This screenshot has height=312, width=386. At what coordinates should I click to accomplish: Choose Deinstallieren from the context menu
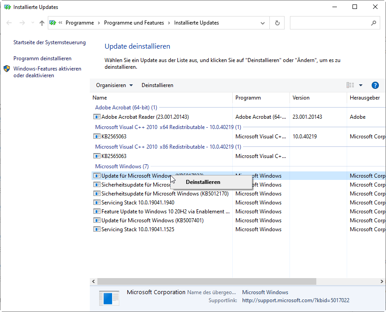[203, 182]
